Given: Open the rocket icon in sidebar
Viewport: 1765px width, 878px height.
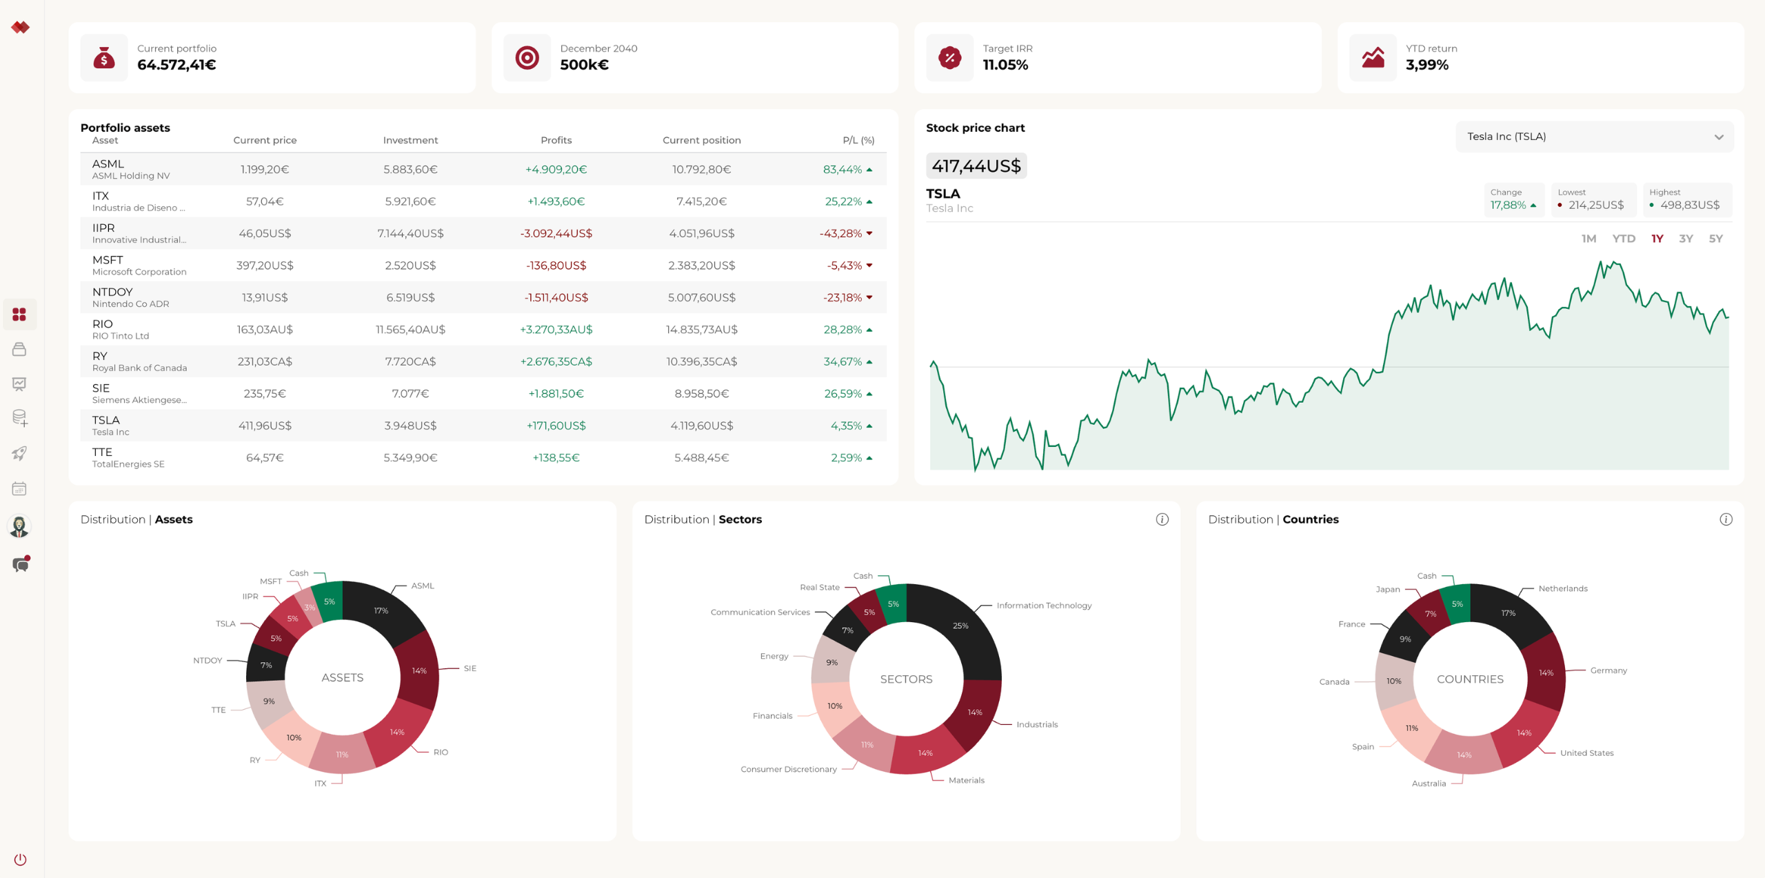Looking at the screenshot, I should [x=19, y=453].
